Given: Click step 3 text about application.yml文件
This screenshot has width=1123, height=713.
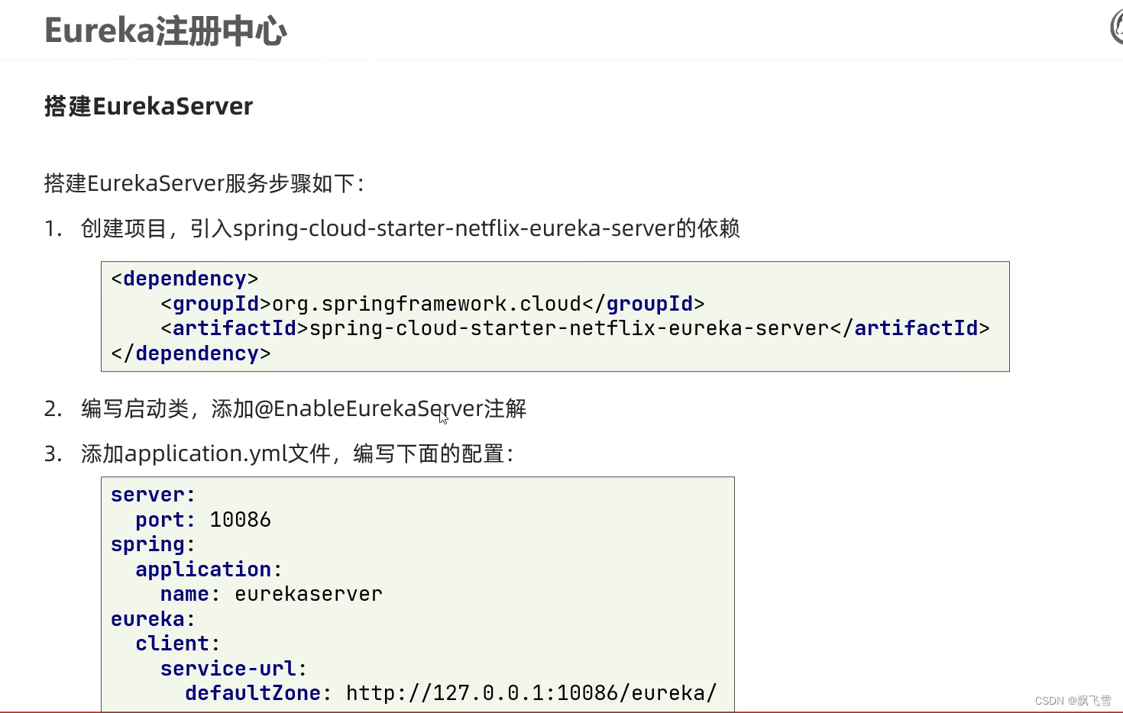Looking at the screenshot, I should tap(298, 453).
